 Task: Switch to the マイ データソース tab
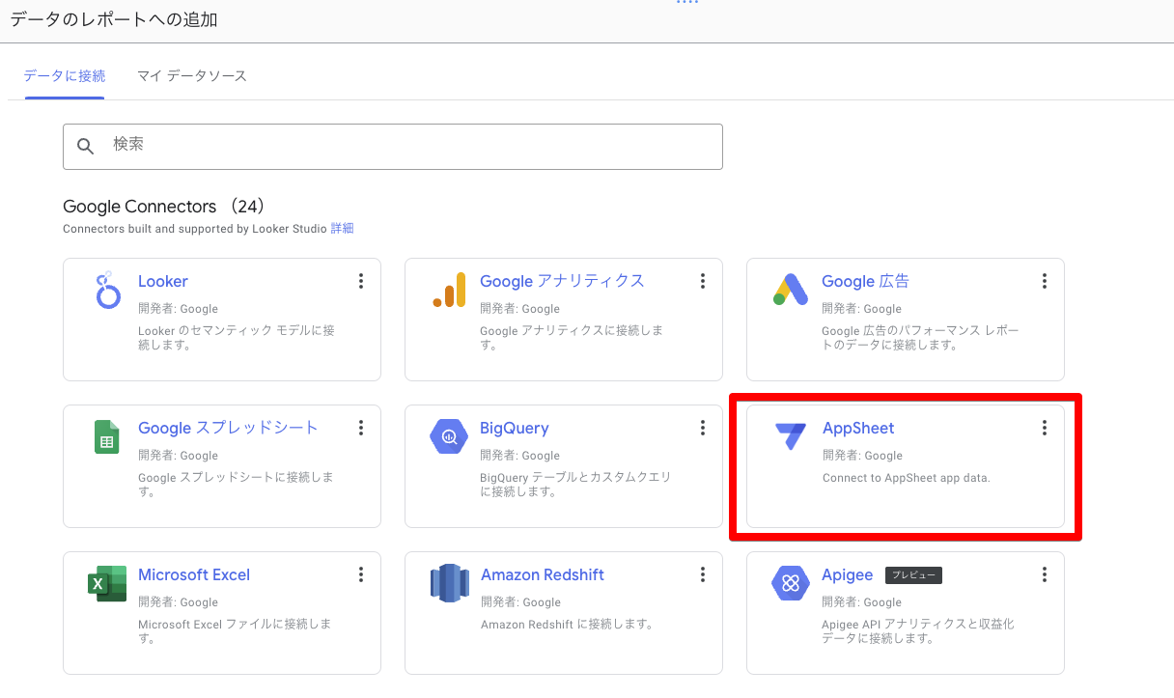coord(192,75)
